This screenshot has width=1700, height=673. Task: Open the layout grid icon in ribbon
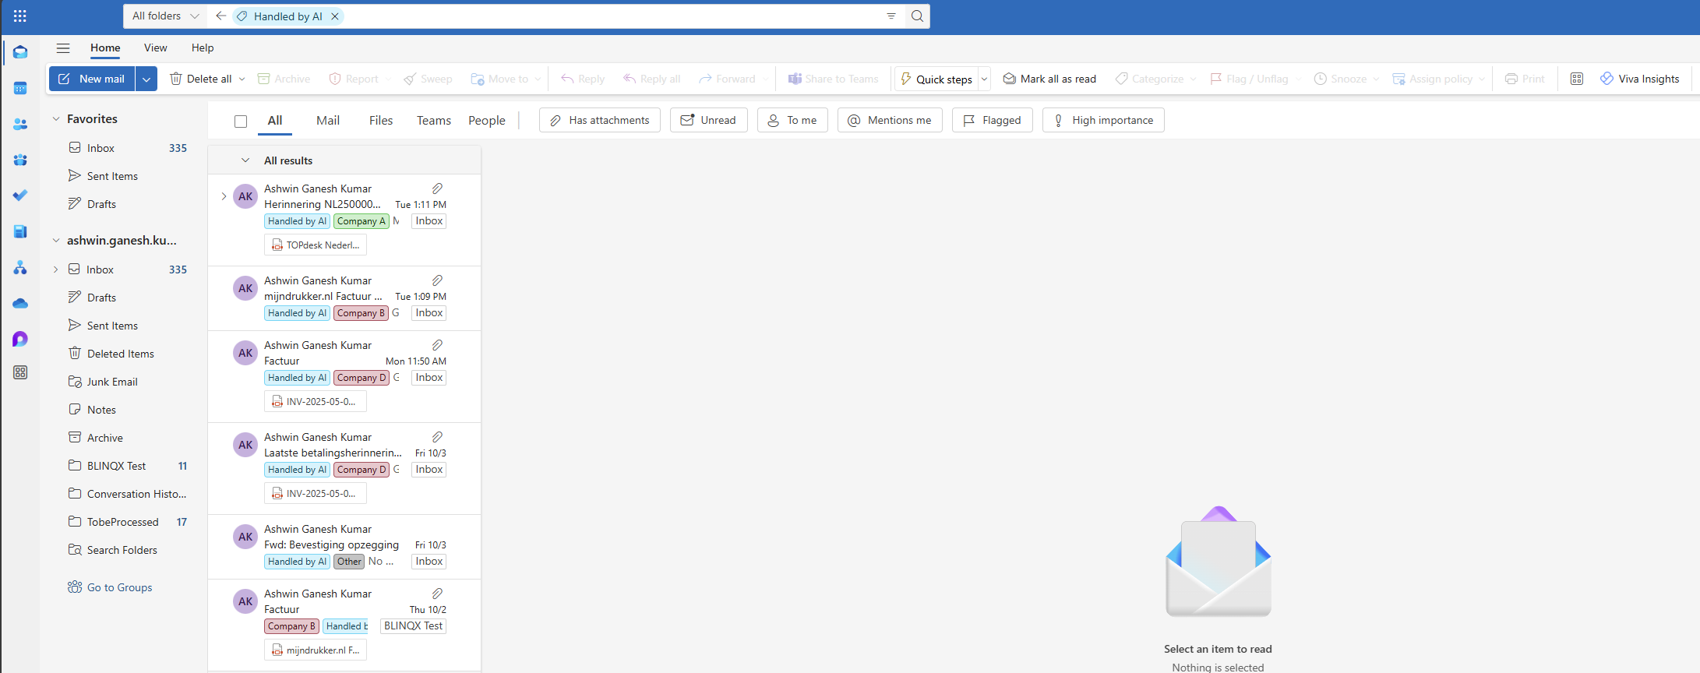[x=1577, y=79]
